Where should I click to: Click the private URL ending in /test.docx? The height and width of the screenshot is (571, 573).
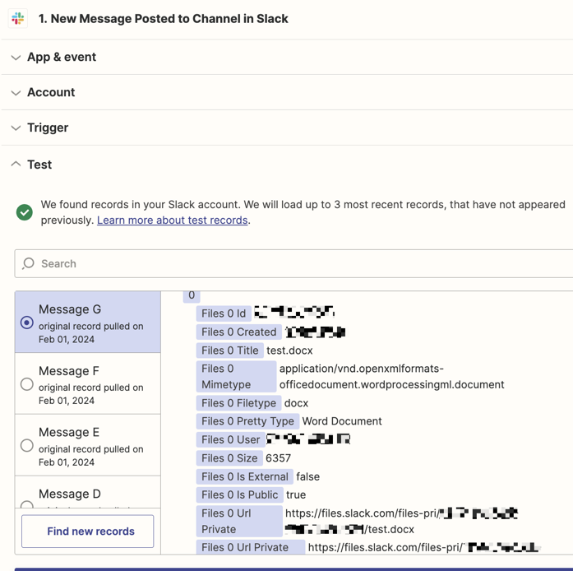(401, 522)
